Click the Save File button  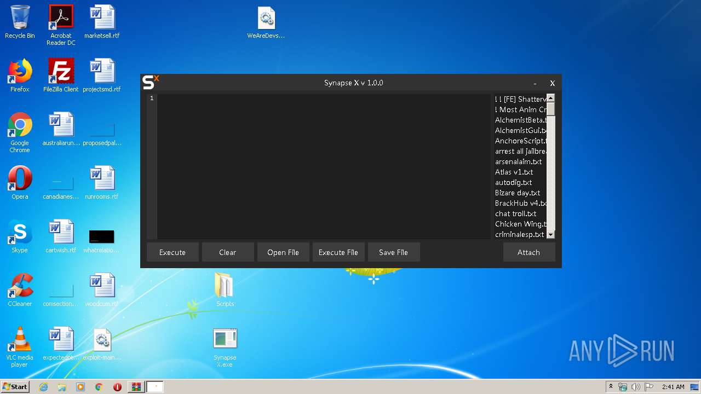[394, 252]
